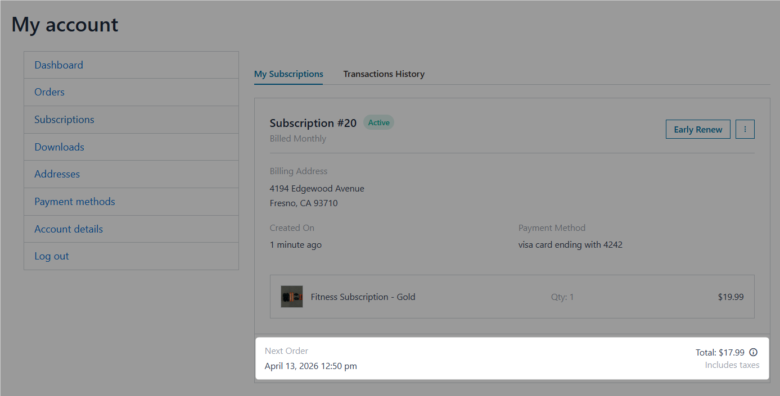The height and width of the screenshot is (396, 780).
Task: Click the My account page heading
Action: [x=64, y=24]
